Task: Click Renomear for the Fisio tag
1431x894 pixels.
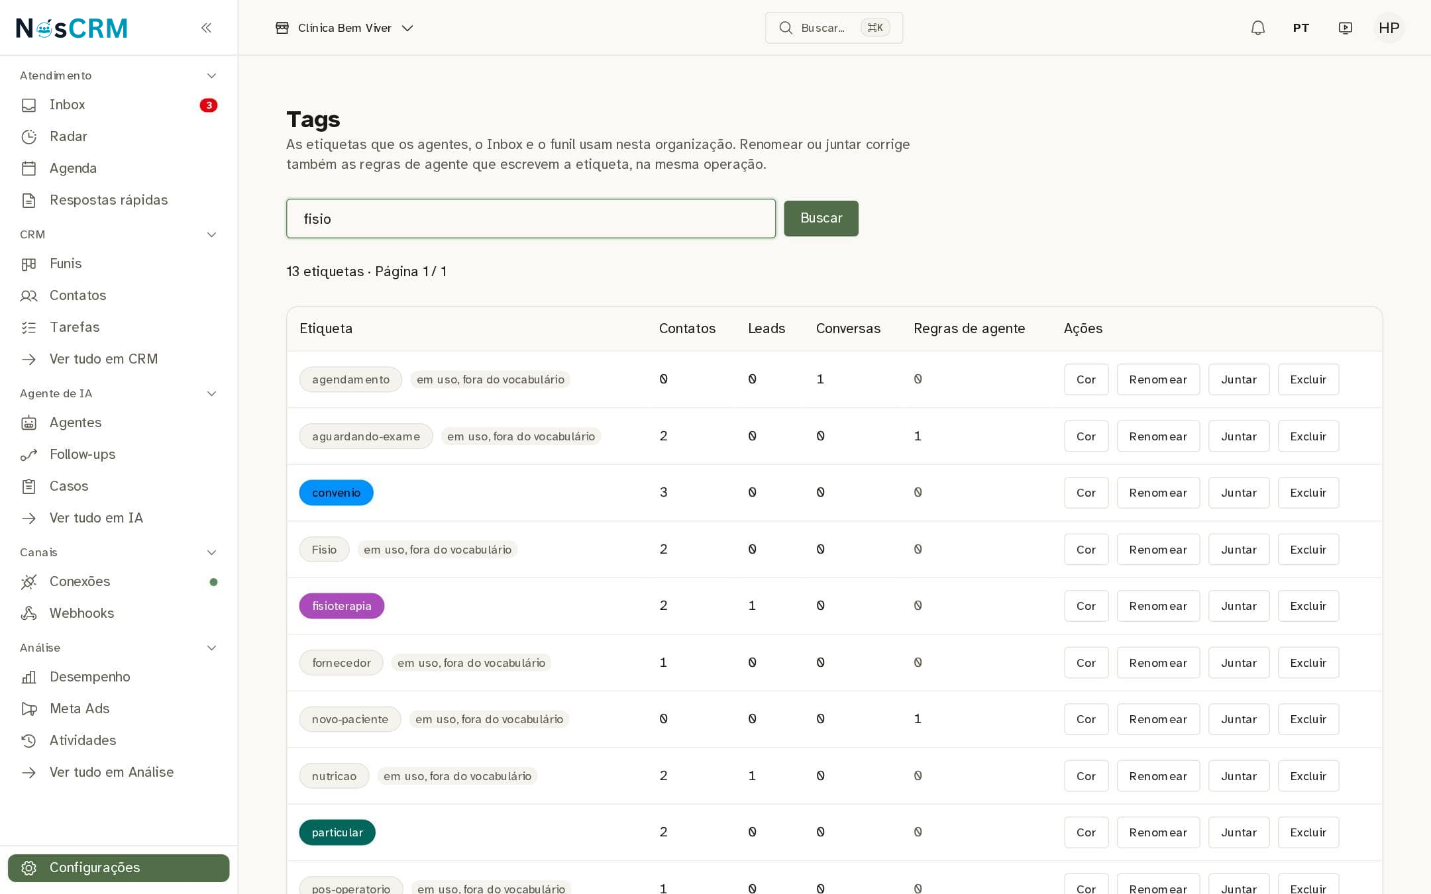Action: (1158, 550)
